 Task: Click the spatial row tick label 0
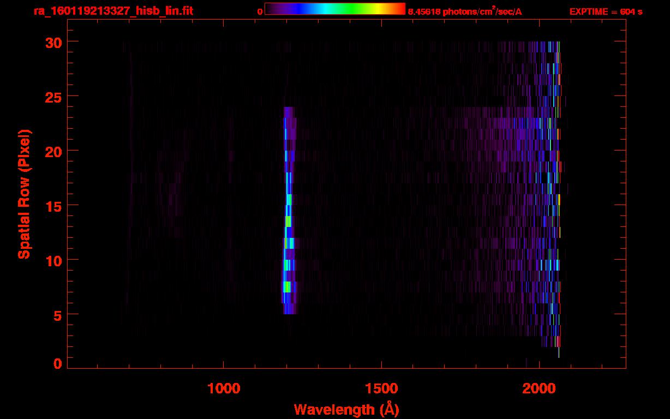(x=57, y=363)
